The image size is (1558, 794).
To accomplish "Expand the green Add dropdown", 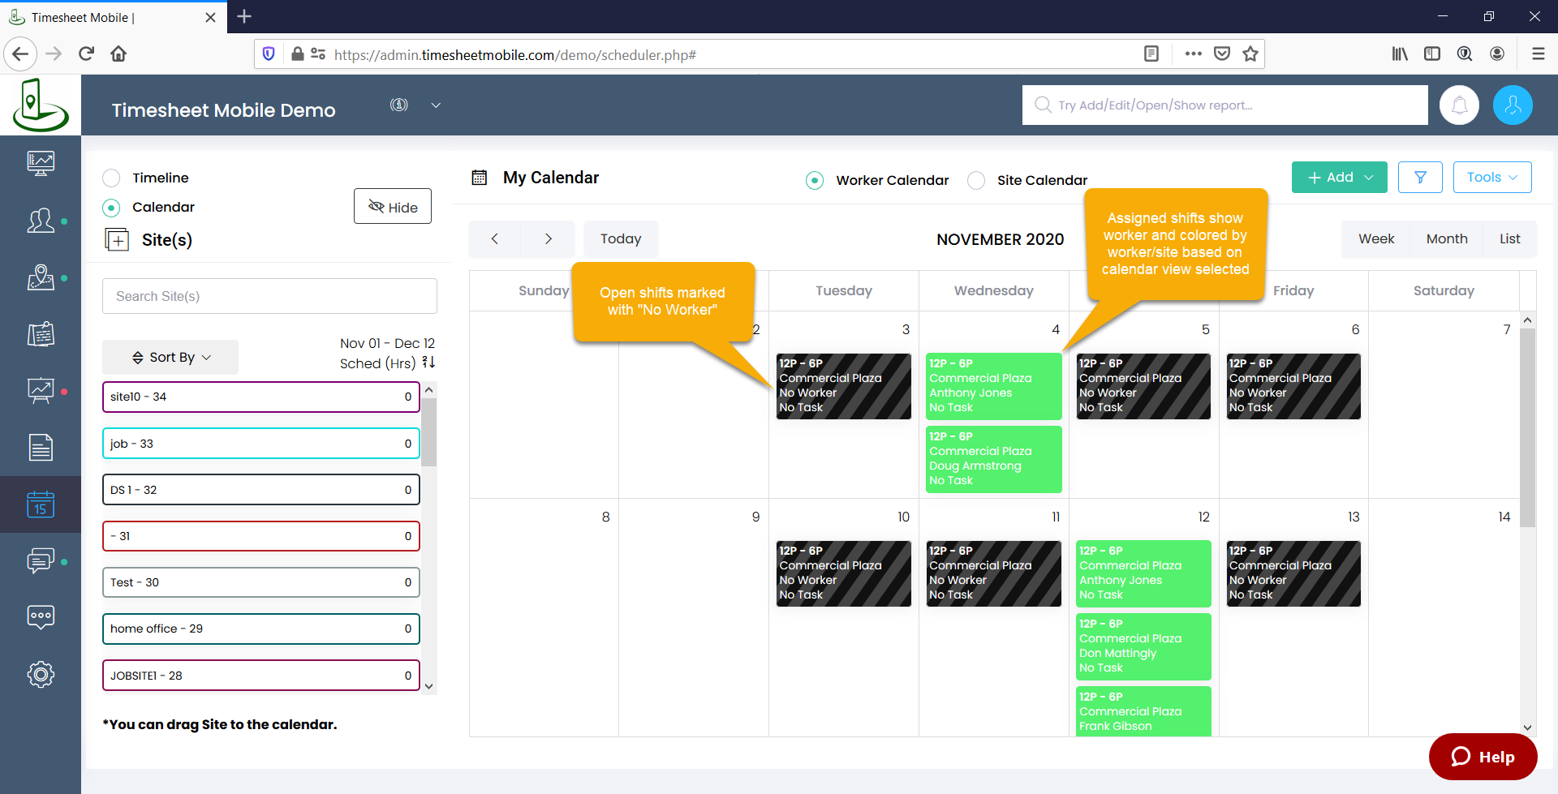I will click(1339, 178).
